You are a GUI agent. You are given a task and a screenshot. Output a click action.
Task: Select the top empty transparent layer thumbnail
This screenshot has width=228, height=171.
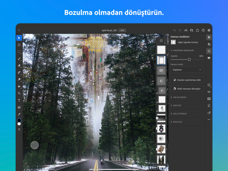point(161,50)
